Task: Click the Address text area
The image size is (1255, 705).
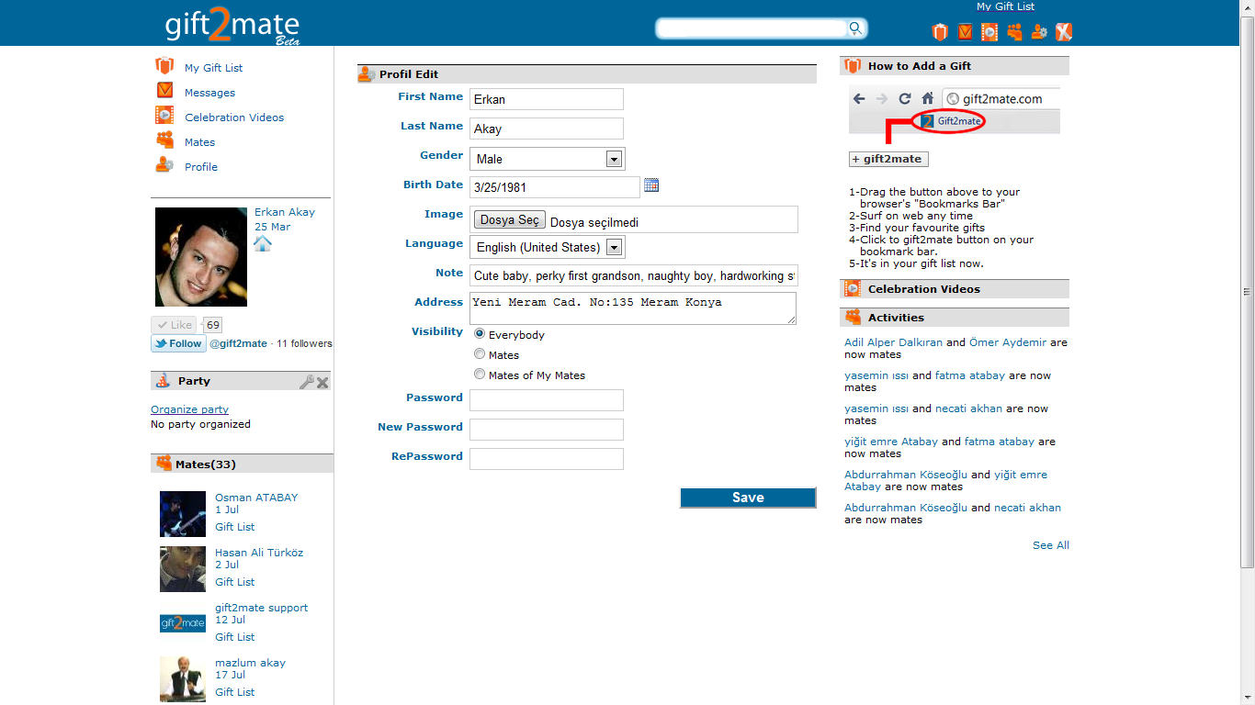Action: pos(633,308)
